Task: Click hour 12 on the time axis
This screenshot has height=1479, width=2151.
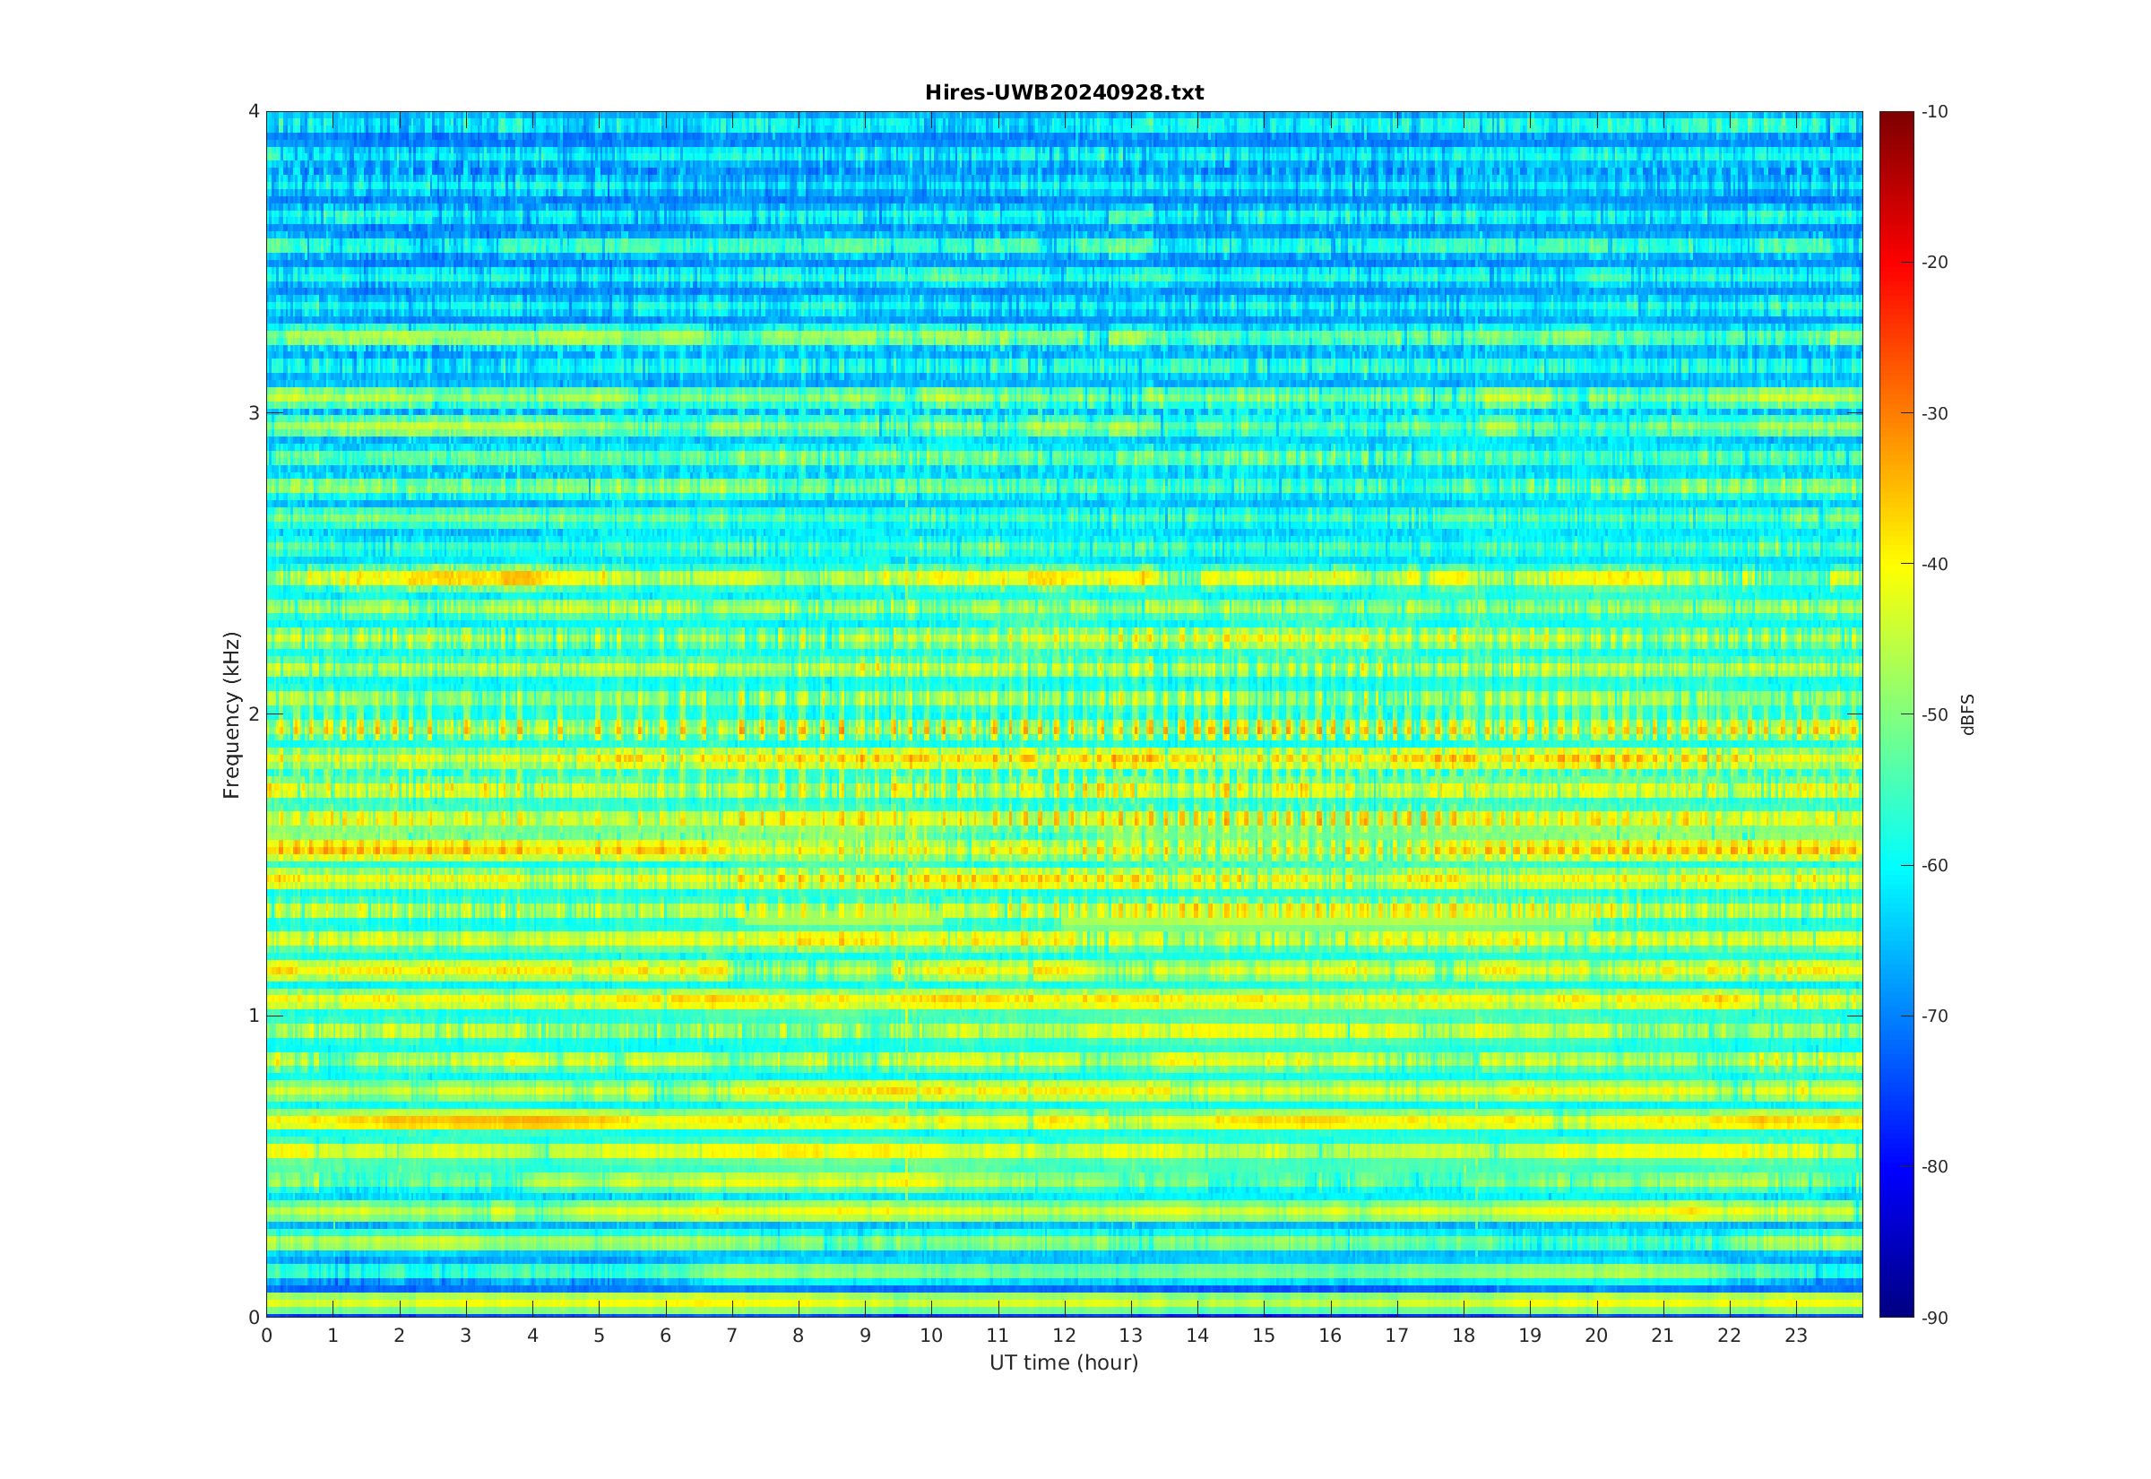Action: click(x=1065, y=1336)
